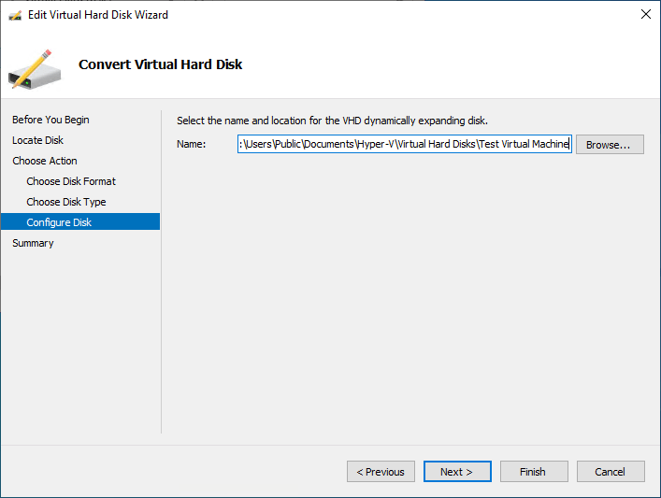Select the Locate Disk step
The height and width of the screenshot is (498, 661).
coord(37,140)
